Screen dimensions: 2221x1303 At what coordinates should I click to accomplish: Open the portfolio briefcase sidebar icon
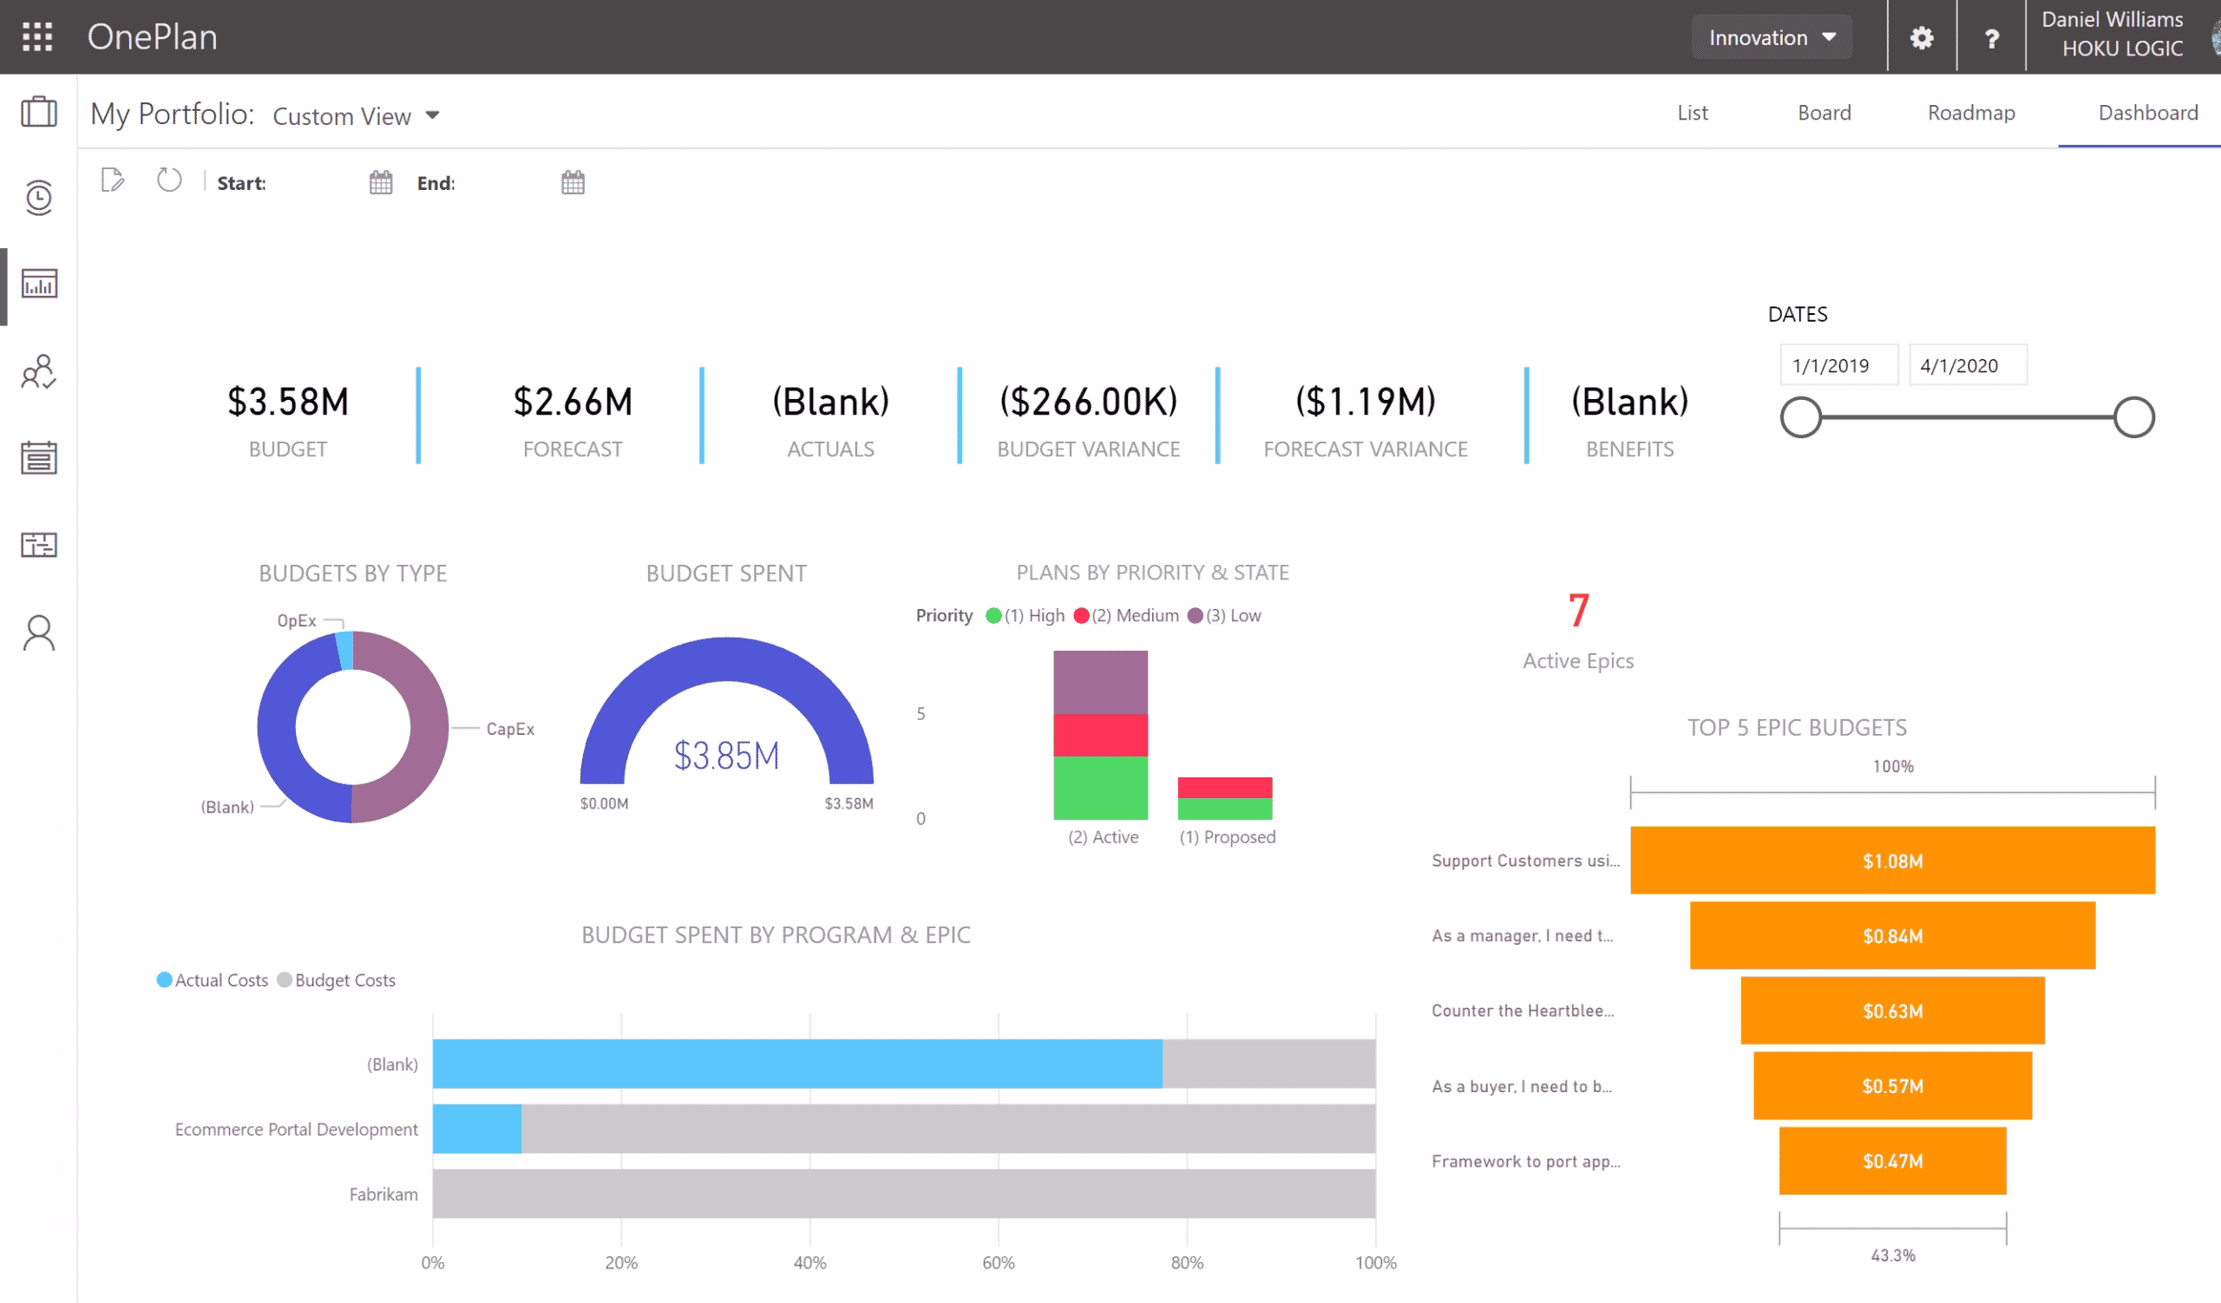[x=39, y=112]
